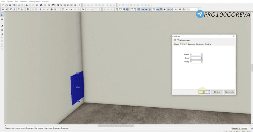Click the Sigma report icon
253x132 pixels.
pos(79,5)
